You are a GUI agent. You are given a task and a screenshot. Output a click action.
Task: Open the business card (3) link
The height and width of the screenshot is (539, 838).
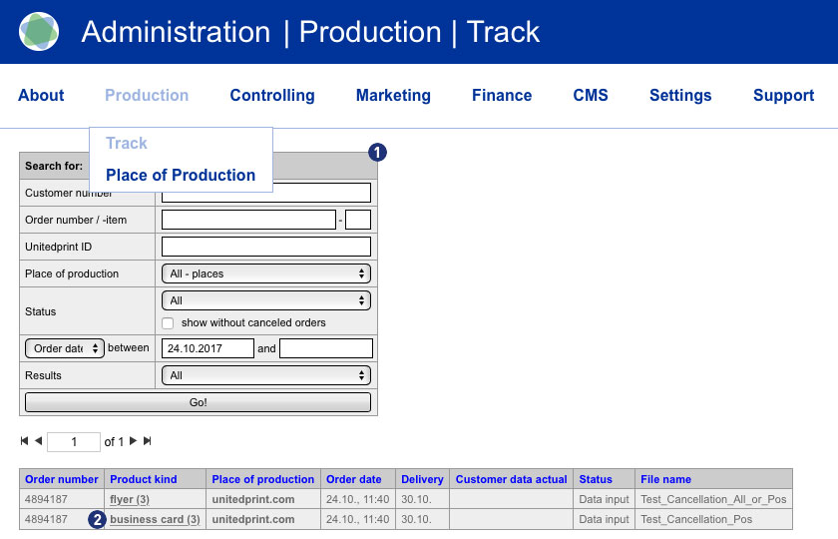tap(155, 519)
